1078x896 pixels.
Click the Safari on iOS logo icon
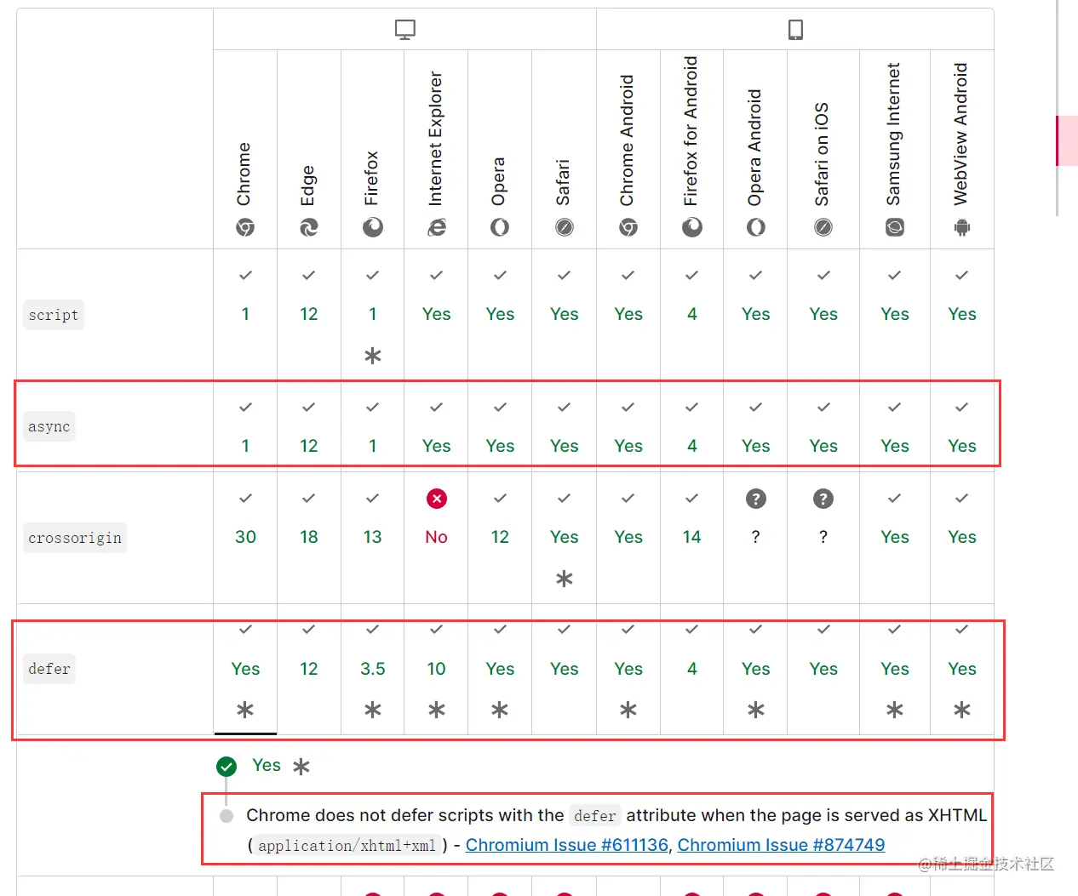823,227
